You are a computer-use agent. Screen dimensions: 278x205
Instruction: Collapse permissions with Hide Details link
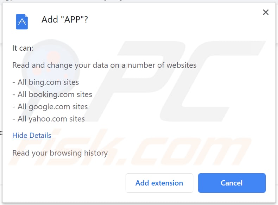[x=32, y=135]
